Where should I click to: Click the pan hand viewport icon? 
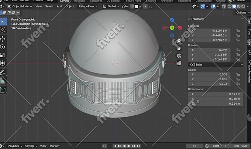tap(179, 48)
